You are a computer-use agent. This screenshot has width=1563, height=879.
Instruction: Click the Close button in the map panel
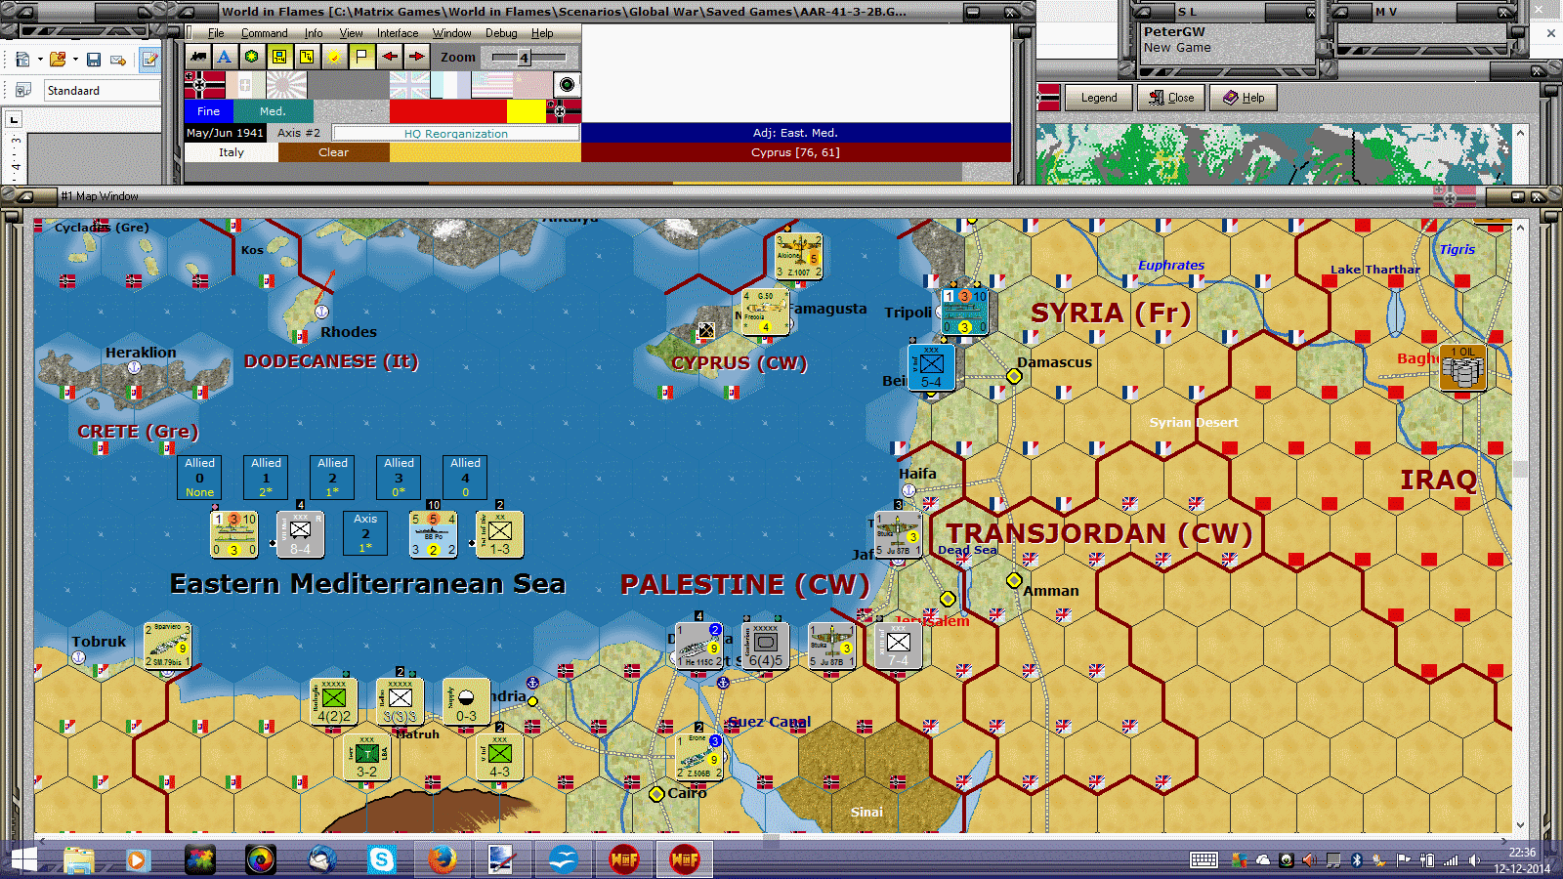[1171, 98]
